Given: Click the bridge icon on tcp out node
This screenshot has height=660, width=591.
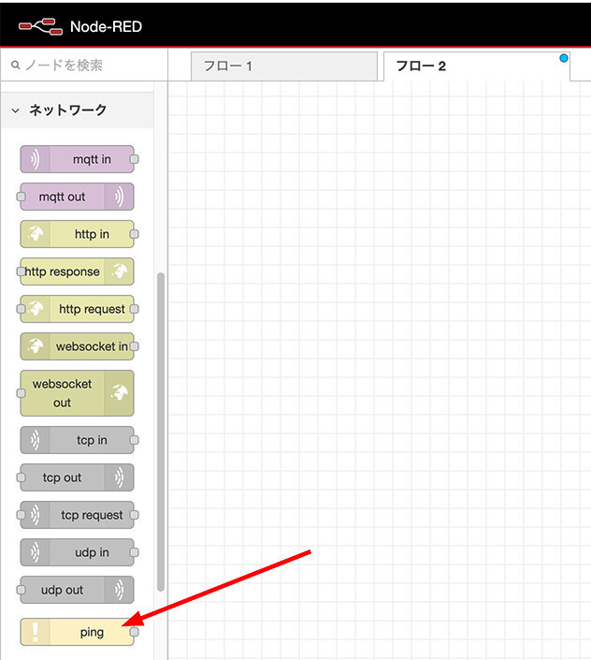Looking at the screenshot, I should (x=120, y=477).
